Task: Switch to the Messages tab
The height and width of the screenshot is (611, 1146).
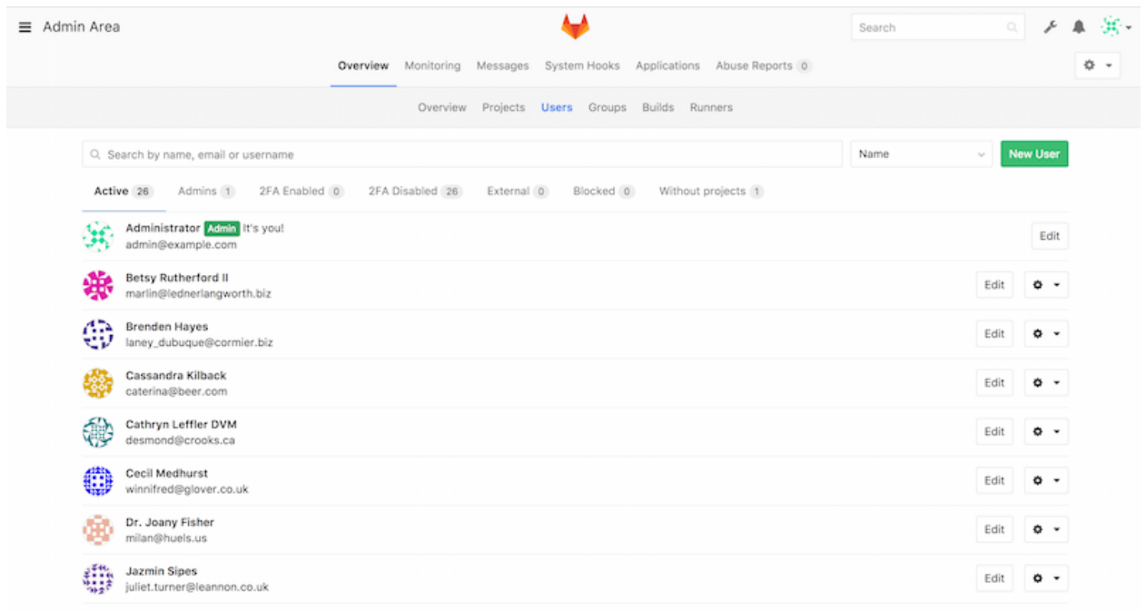Action: (502, 66)
